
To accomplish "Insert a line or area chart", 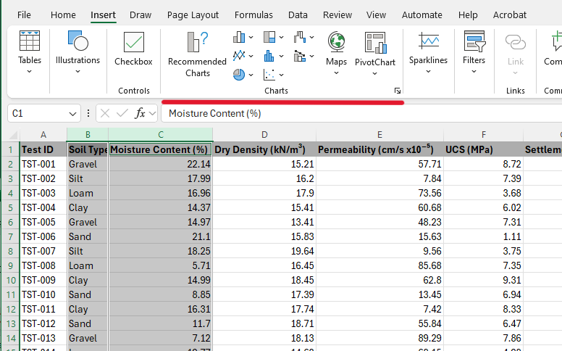I will [x=243, y=56].
